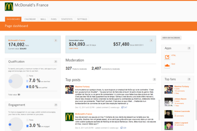Click the Qualification pie chart
The height and width of the screenshot is (131, 197).
15,81
